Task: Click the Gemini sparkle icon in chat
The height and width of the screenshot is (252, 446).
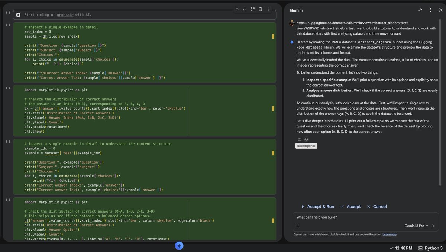Action: (292, 42)
